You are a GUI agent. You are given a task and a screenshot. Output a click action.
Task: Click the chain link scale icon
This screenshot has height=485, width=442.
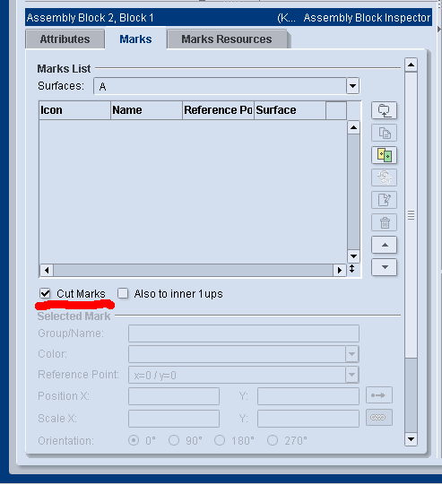(379, 418)
